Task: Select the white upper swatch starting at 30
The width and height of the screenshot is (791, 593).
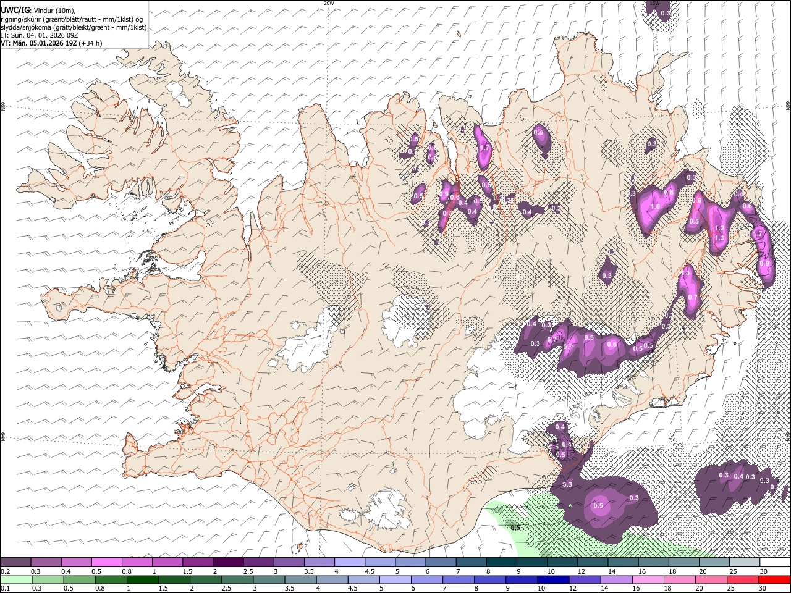Action: 775,562
